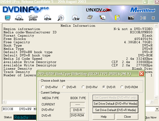
Task: Click the Close button in BitSetting dialog
Action: [127, 117]
